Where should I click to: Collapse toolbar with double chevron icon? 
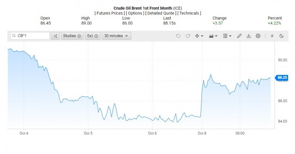pos(272,36)
